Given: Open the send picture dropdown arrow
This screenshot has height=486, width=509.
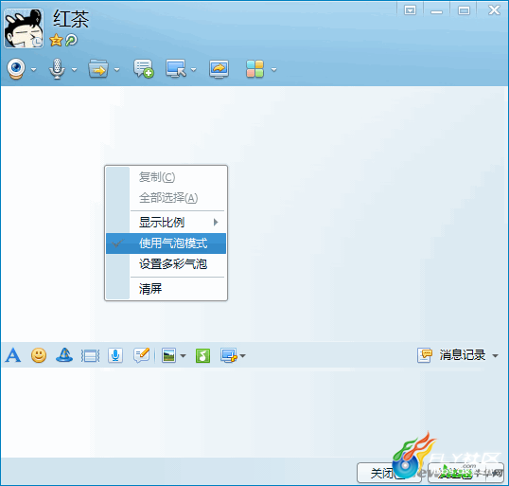Looking at the screenshot, I should [x=184, y=356].
